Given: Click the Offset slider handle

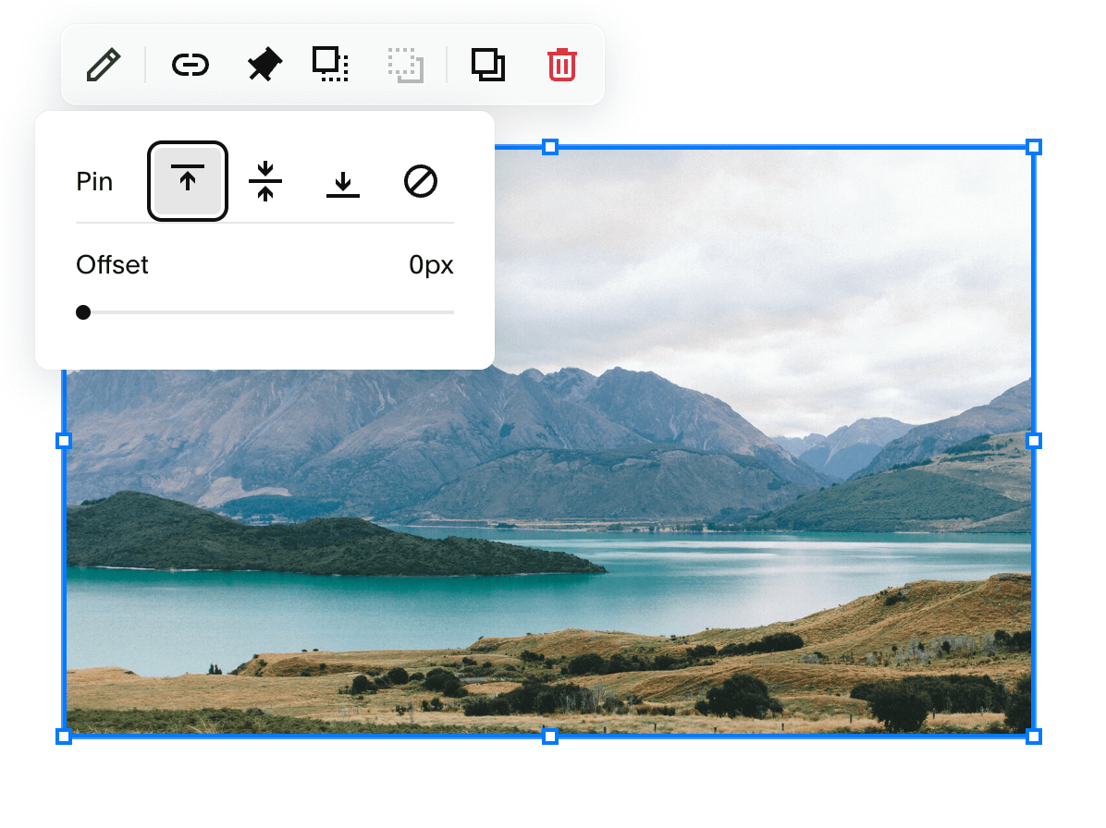Looking at the screenshot, I should pos(83,312).
